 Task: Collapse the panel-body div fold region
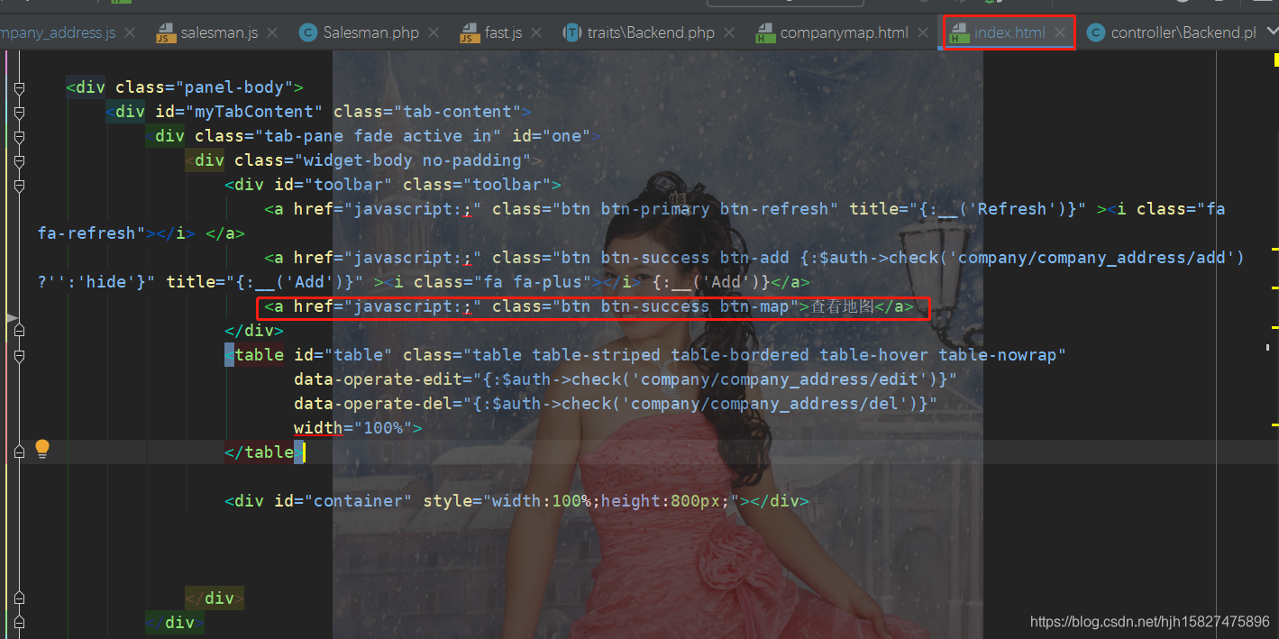(19, 87)
